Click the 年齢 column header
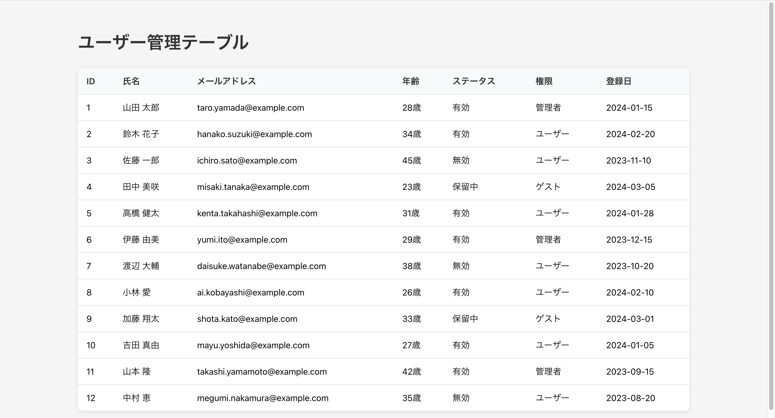Screen dimensions: 775x418 point(411,81)
